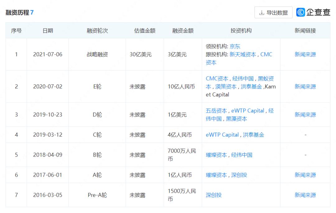Click the 1亿人民币 funding amount
This screenshot has height=213, width=336.
point(180,175)
